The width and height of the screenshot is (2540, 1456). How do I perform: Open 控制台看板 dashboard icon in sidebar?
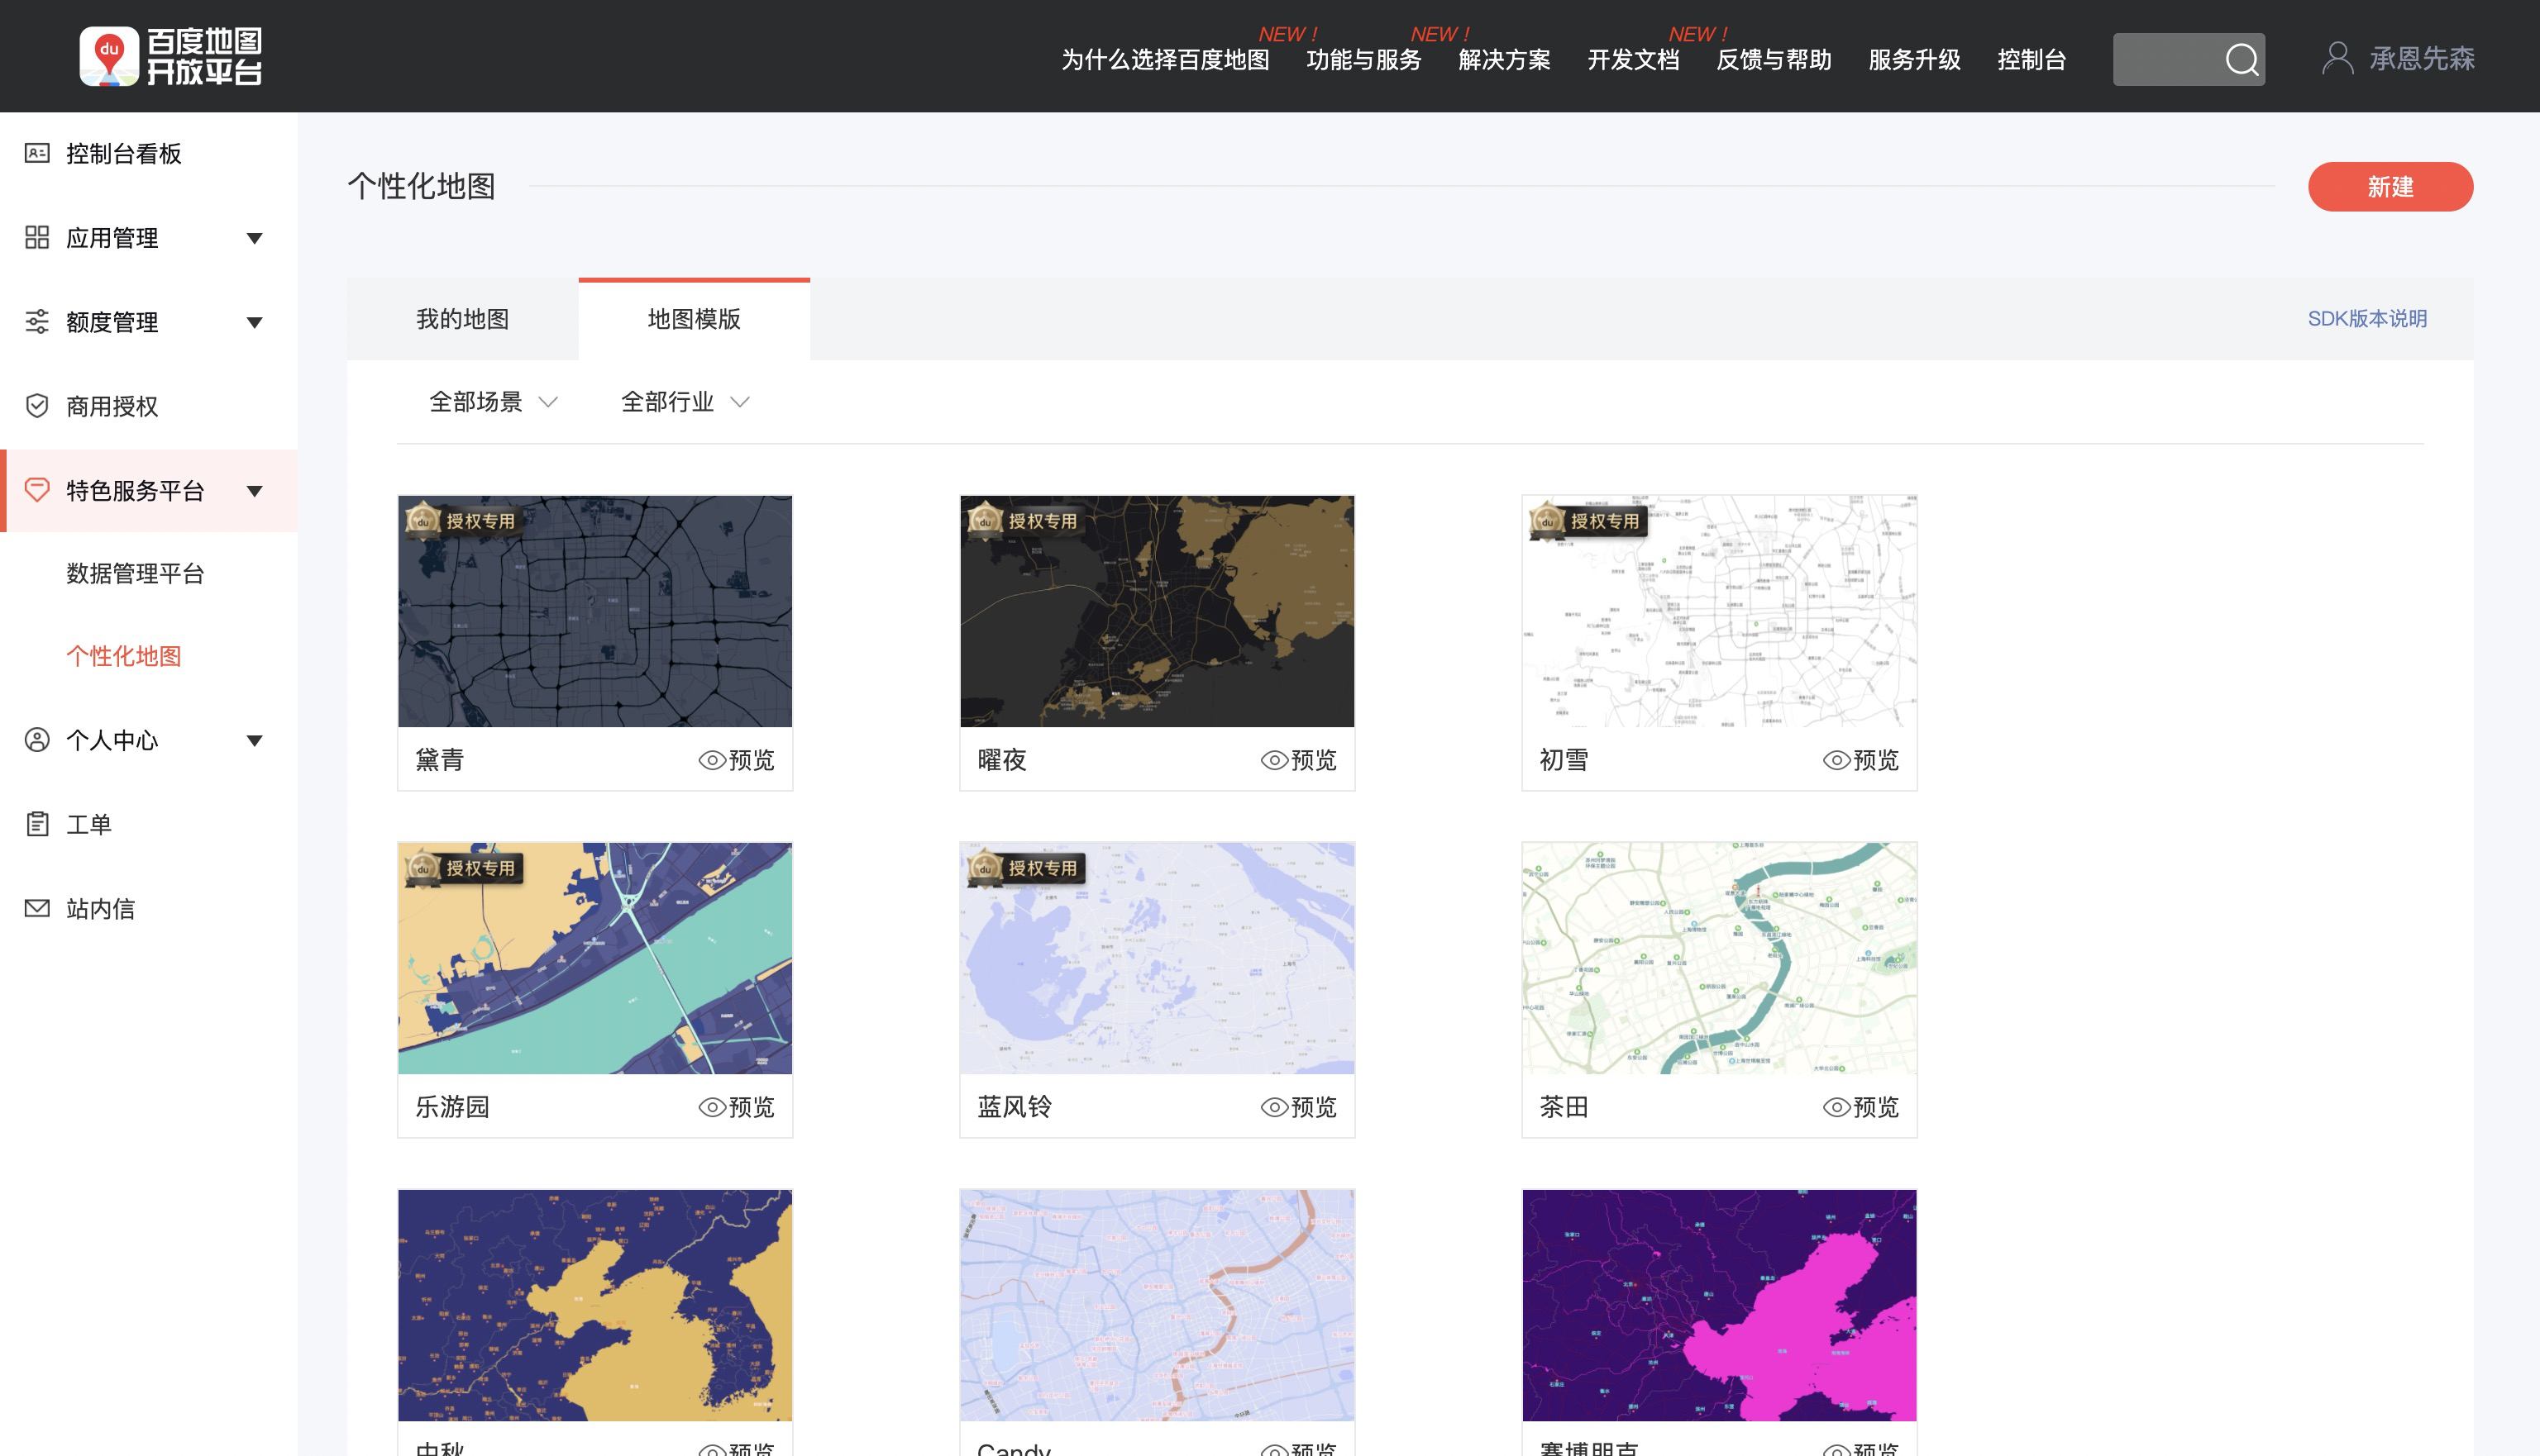click(37, 153)
